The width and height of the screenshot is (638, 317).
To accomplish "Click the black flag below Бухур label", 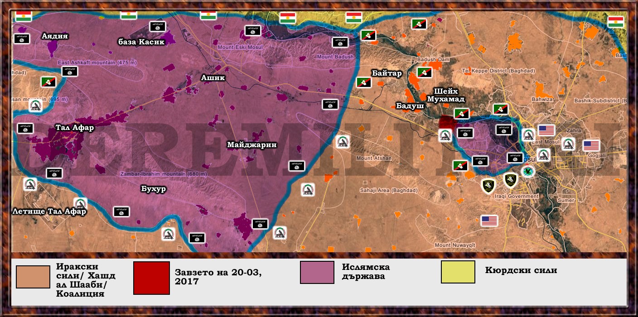I will point(121,211).
